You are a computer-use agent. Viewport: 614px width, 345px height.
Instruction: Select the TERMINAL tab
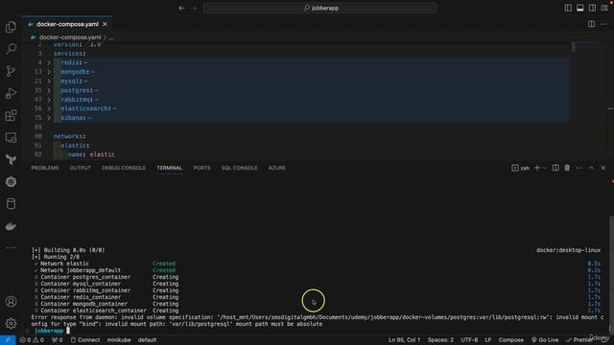tap(170, 168)
